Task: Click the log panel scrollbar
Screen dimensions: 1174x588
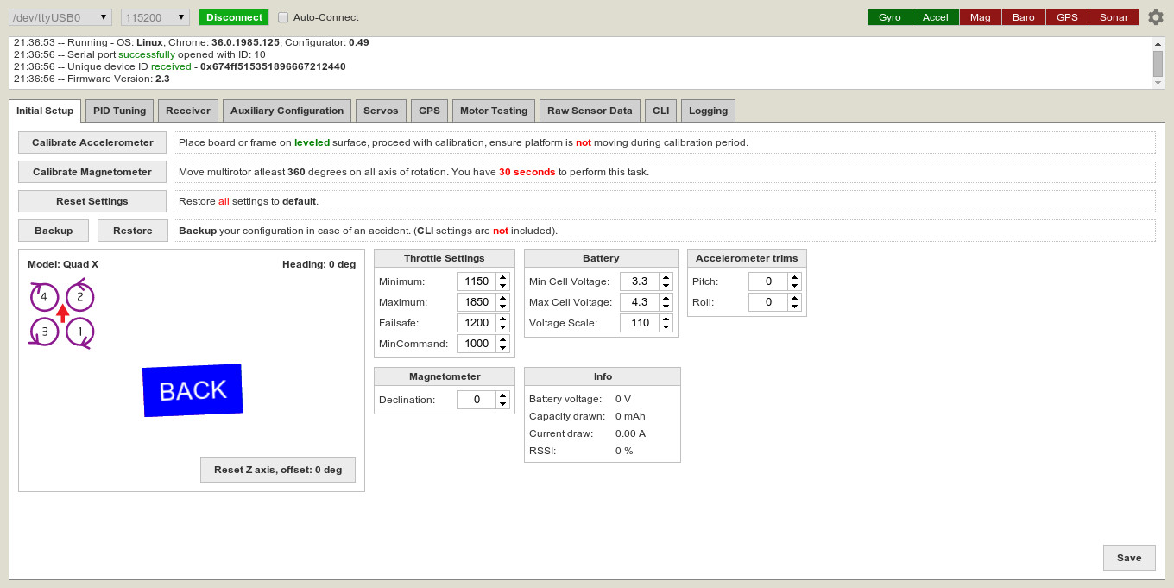Action: click(x=1158, y=62)
